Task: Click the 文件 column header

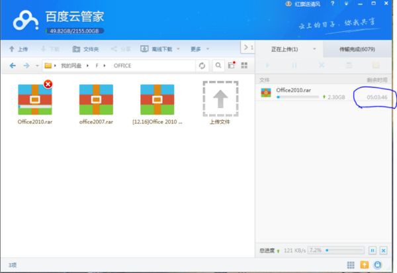Action: pyautogui.click(x=264, y=80)
